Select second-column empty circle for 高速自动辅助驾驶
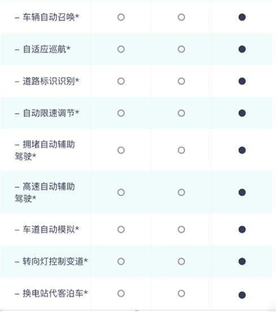This screenshot has width=276, height=312. click(181, 192)
